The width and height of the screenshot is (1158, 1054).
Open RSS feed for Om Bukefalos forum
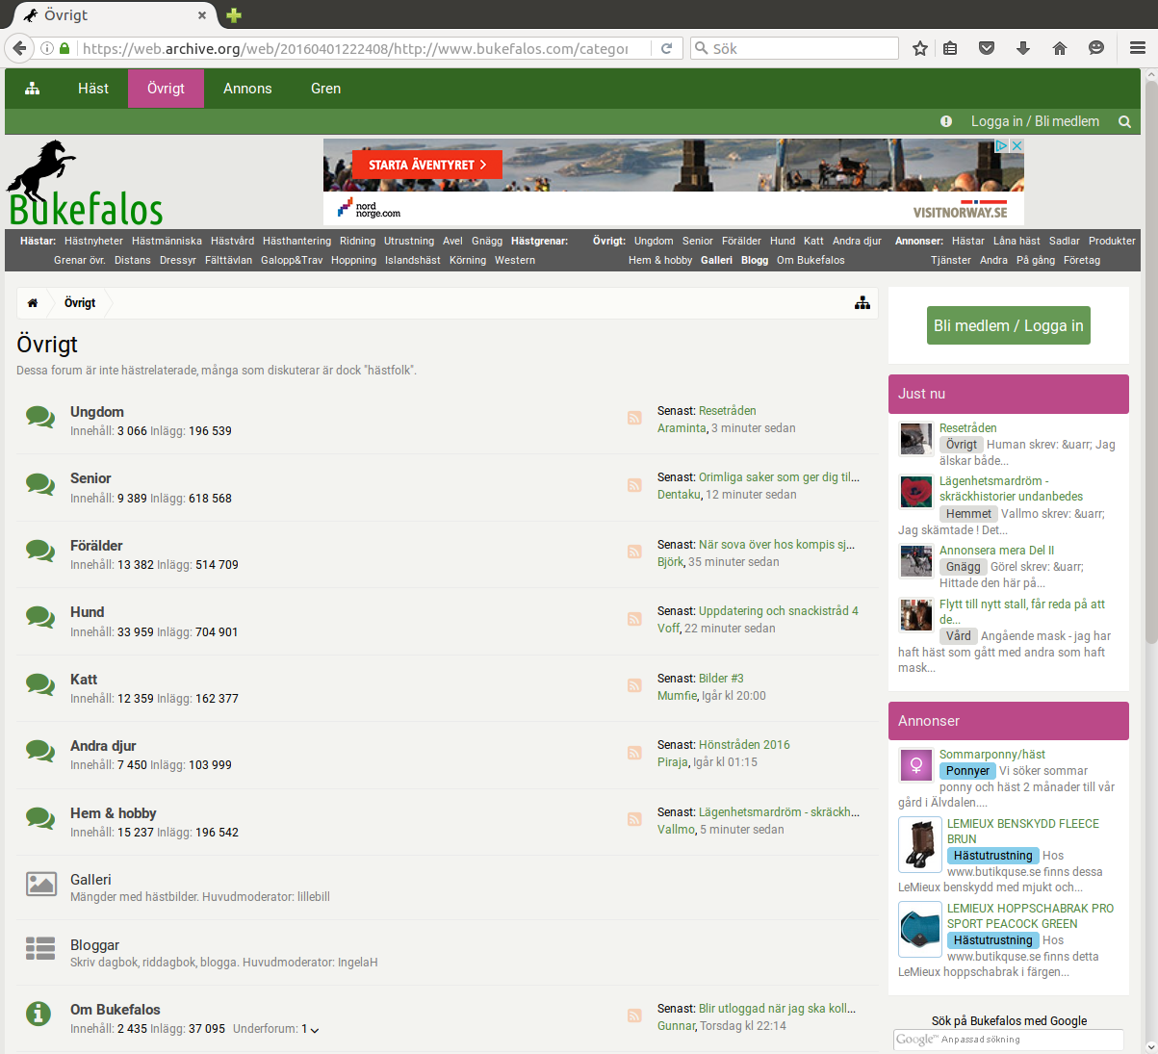(x=634, y=1015)
